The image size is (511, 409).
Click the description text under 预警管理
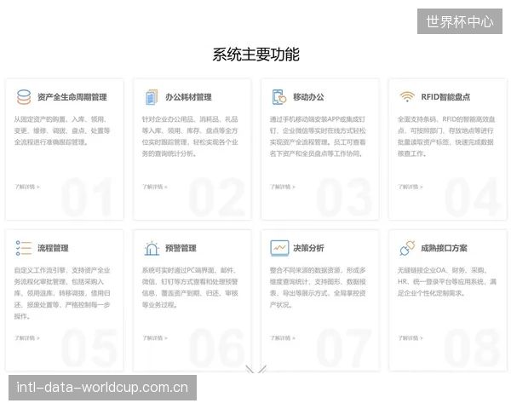click(x=190, y=287)
